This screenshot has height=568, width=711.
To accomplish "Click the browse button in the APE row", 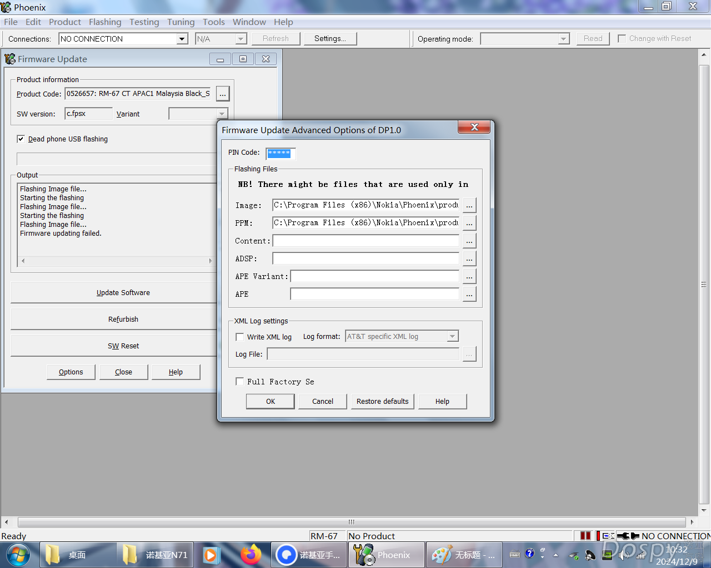I will pyautogui.click(x=469, y=294).
